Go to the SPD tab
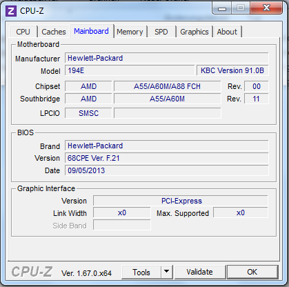Image resolution: width=289 pixels, height=287 pixels. (x=161, y=32)
